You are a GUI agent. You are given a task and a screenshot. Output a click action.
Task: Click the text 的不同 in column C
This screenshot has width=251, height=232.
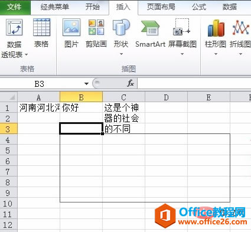(117, 129)
